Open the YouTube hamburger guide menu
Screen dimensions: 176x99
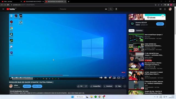(3, 9)
